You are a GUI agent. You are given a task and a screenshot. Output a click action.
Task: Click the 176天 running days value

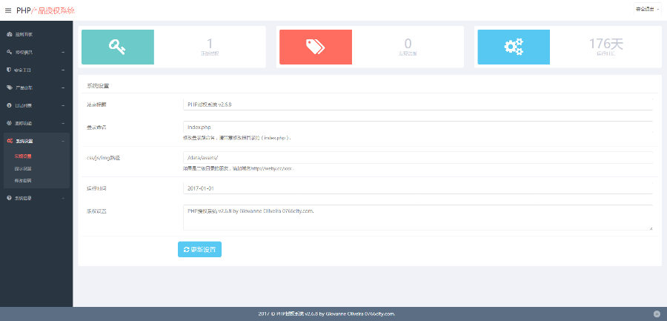coord(605,44)
